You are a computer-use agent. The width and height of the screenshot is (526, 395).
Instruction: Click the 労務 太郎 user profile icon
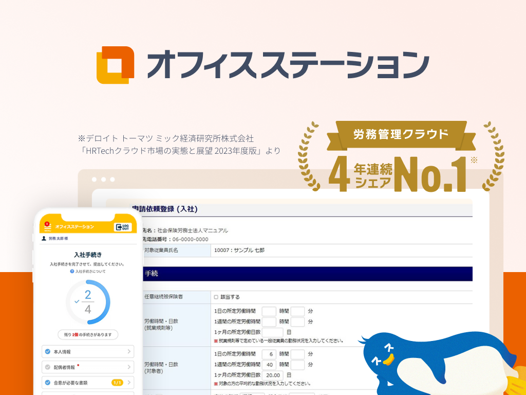(44, 239)
